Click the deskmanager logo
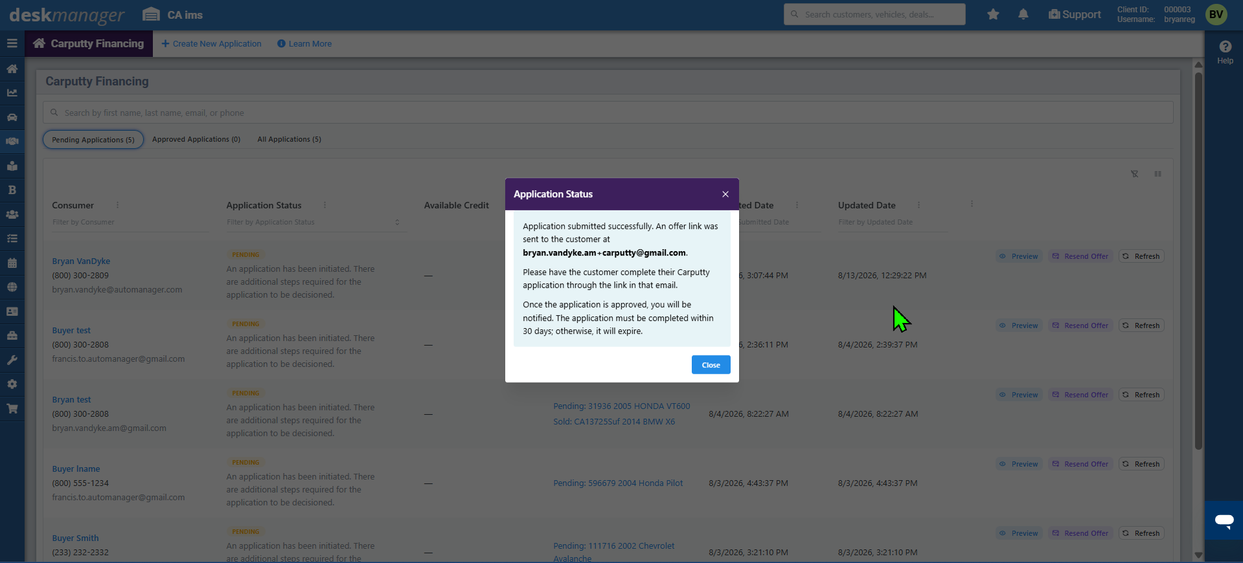Viewport: 1243px width, 563px height. tap(67, 15)
